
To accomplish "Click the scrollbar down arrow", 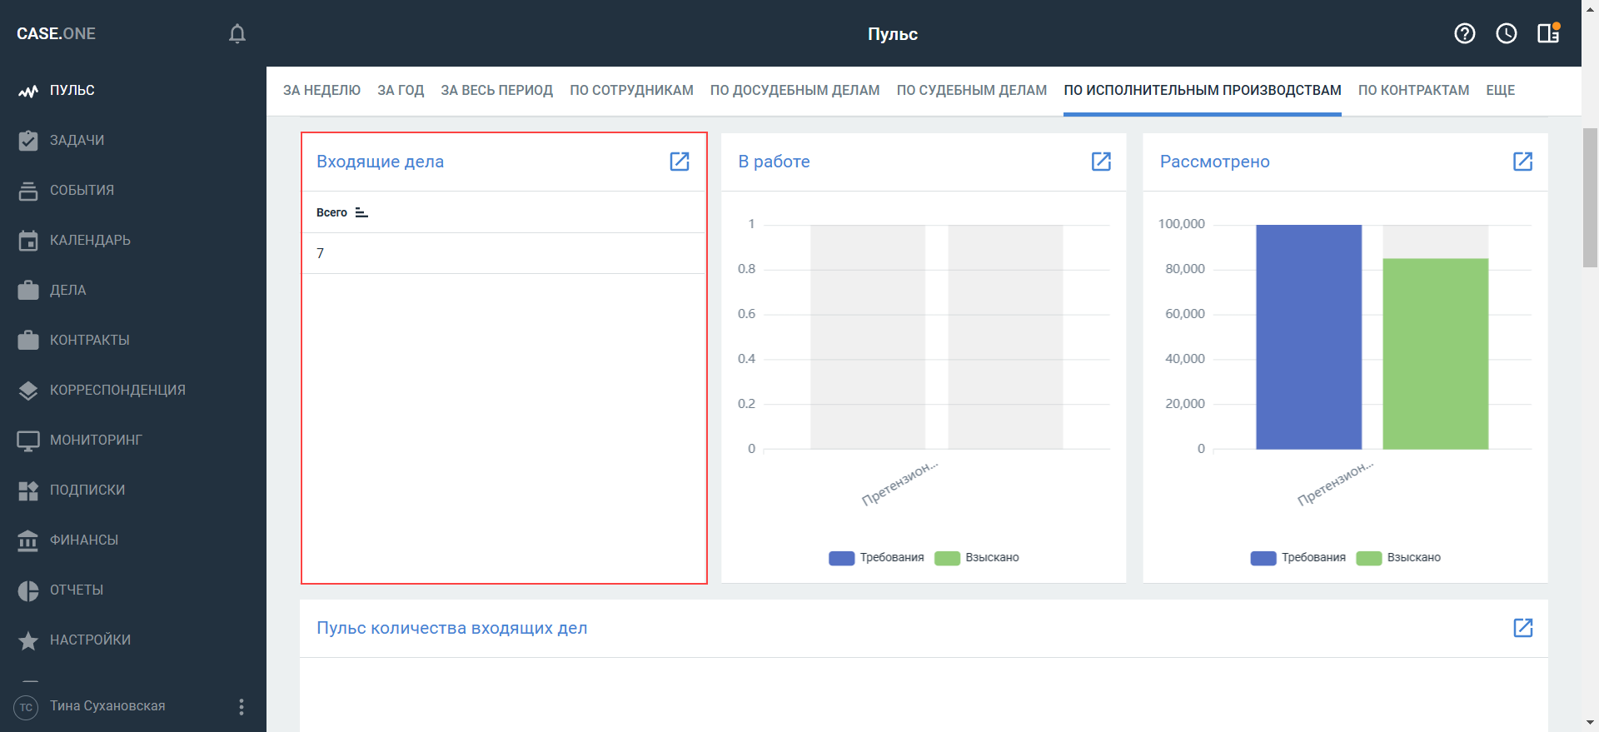I will pyautogui.click(x=1590, y=723).
